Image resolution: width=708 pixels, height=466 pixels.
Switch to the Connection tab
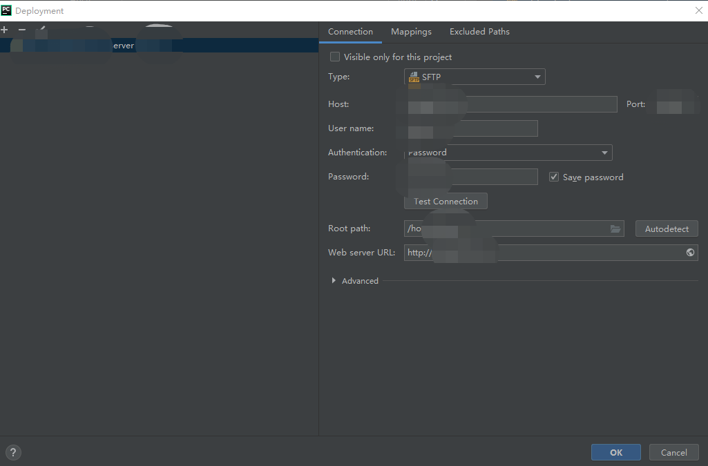click(350, 32)
